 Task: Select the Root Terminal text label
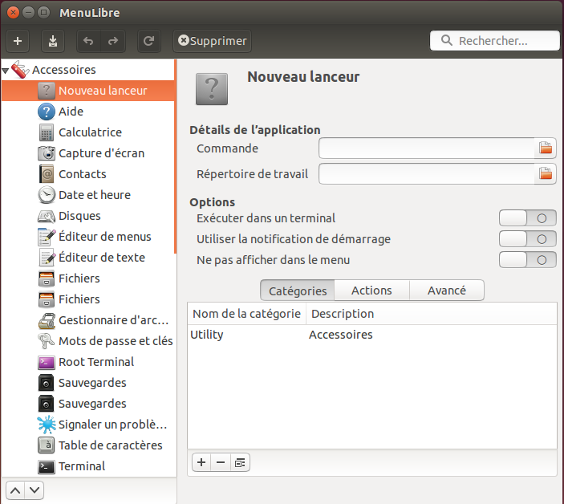pyautogui.click(x=96, y=362)
